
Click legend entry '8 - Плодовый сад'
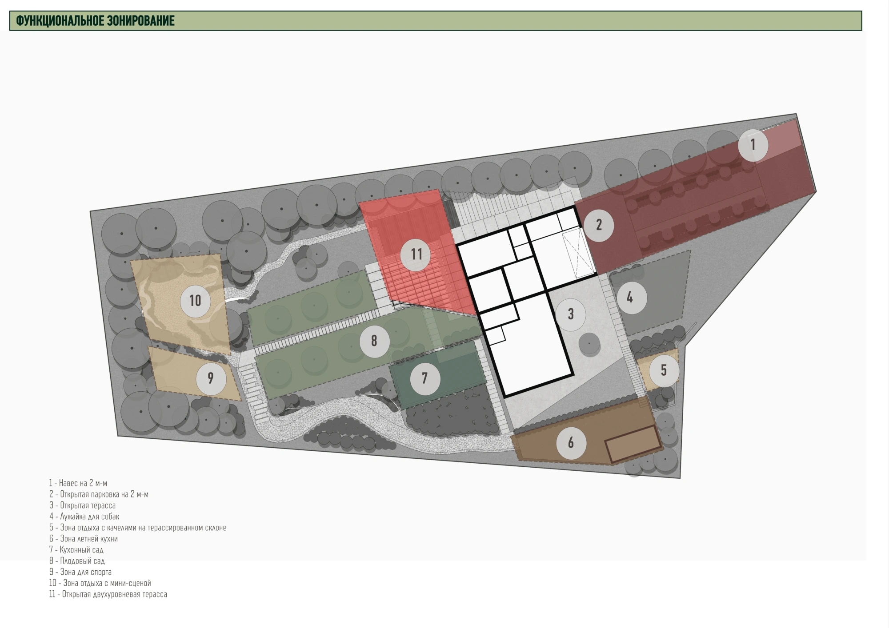[x=77, y=561]
